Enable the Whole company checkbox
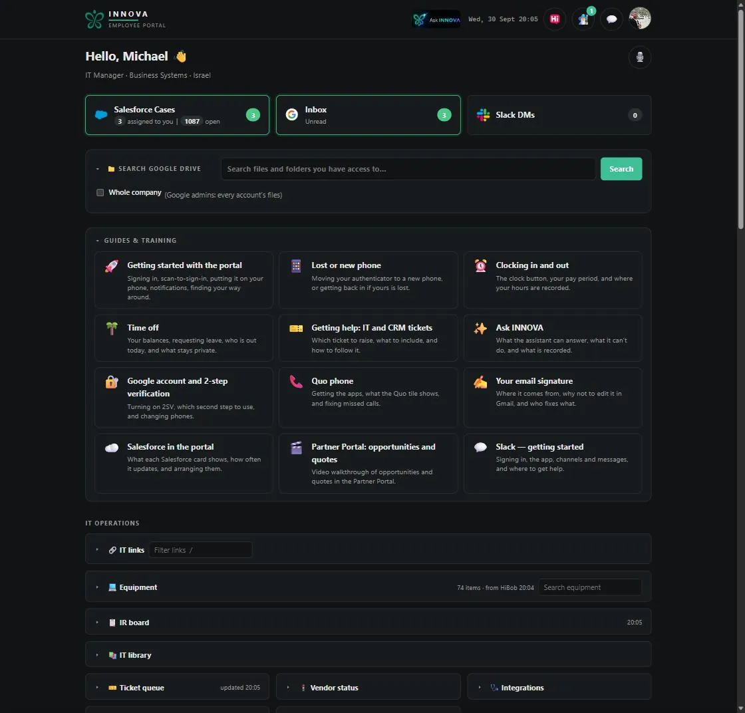The image size is (745, 713). (x=100, y=192)
